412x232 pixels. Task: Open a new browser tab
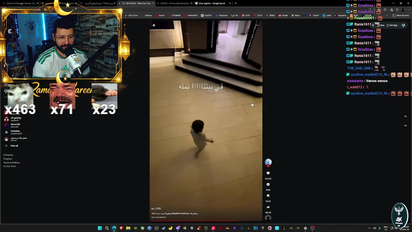click(236, 3)
